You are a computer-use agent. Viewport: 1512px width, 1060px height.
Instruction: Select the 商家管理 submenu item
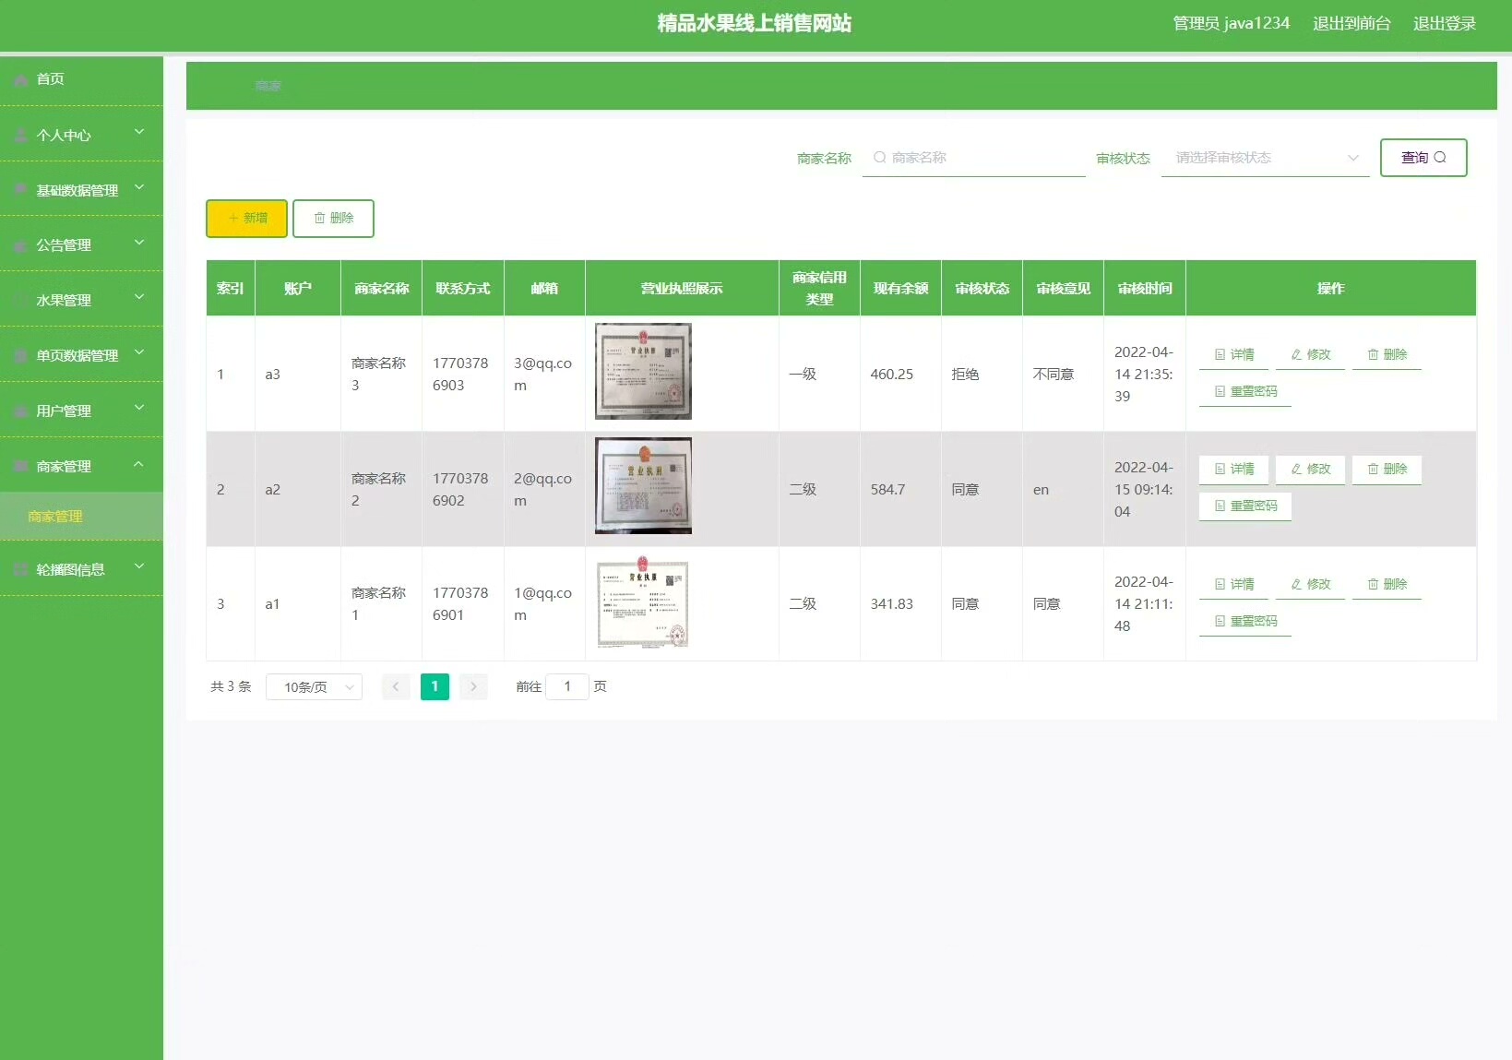point(55,517)
